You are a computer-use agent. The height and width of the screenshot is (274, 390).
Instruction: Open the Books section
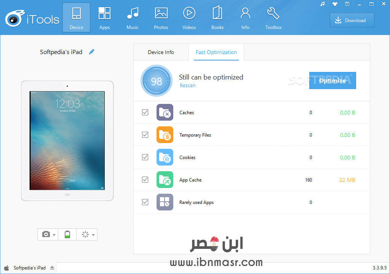coord(217,18)
